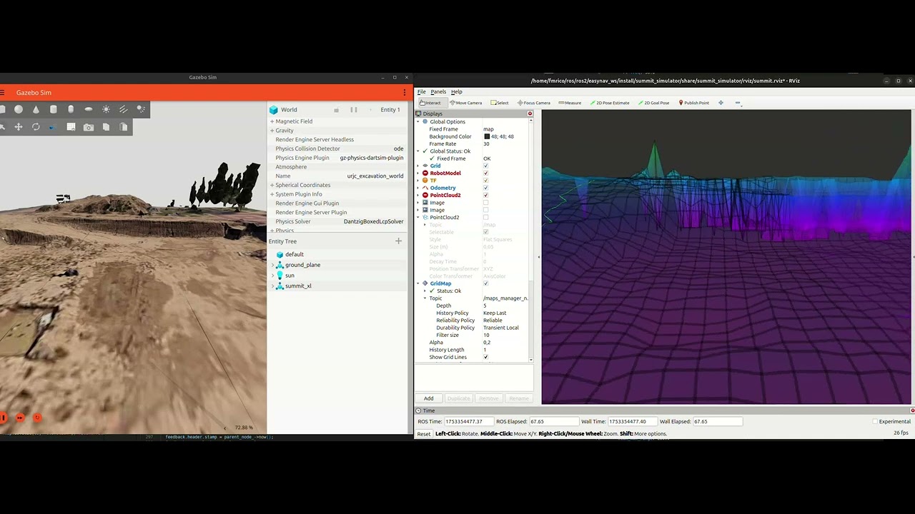Viewport: 915px width, 514px height.
Task: Activate the Measure tool
Action: (570, 103)
